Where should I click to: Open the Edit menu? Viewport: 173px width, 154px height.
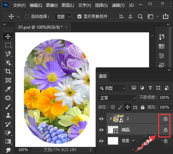point(36,5)
